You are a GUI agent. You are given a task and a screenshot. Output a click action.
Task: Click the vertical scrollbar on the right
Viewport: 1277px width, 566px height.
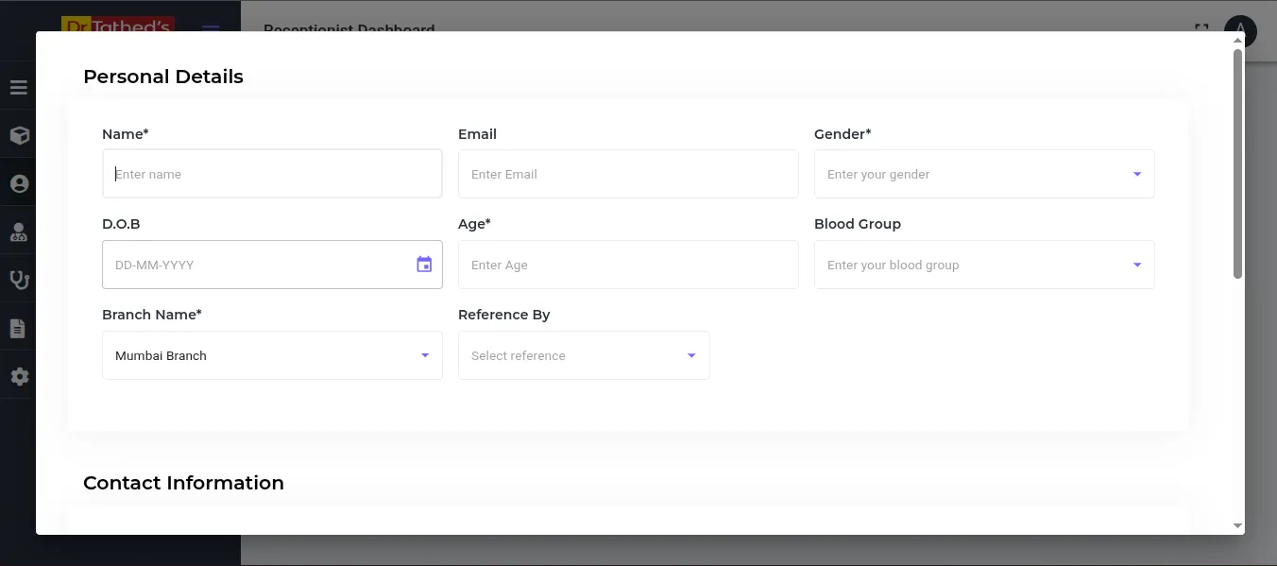pyautogui.click(x=1237, y=161)
